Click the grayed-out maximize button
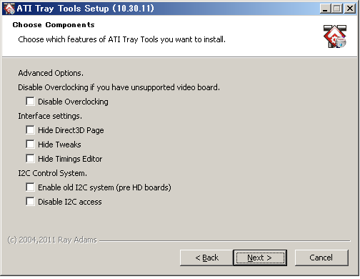This screenshot has height=279, width=360. pyautogui.click(x=337, y=9)
